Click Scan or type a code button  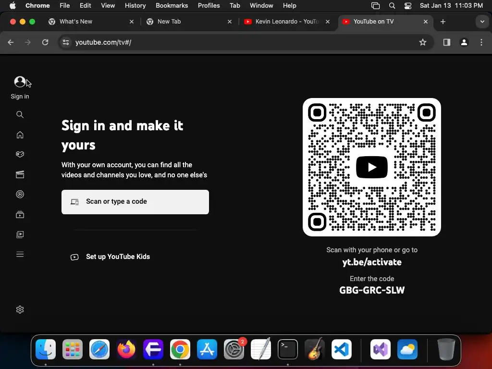pos(135,202)
